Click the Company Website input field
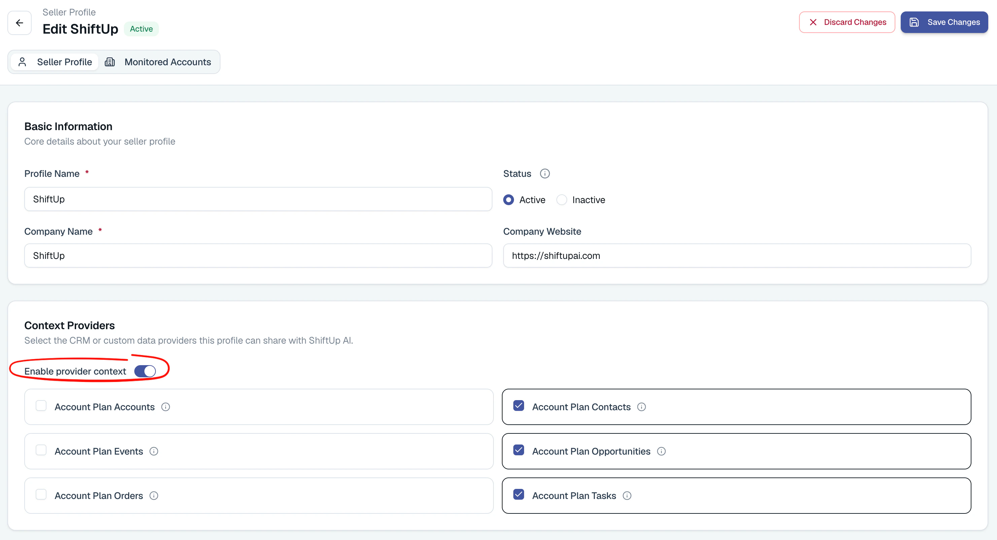This screenshot has width=997, height=540. click(x=737, y=256)
